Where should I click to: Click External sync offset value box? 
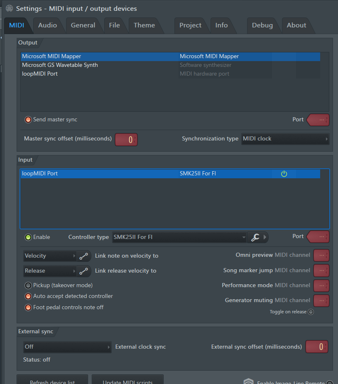(x=317, y=347)
